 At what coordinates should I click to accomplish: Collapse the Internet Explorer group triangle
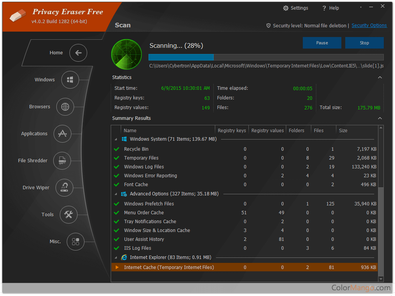tap(116, 257)
